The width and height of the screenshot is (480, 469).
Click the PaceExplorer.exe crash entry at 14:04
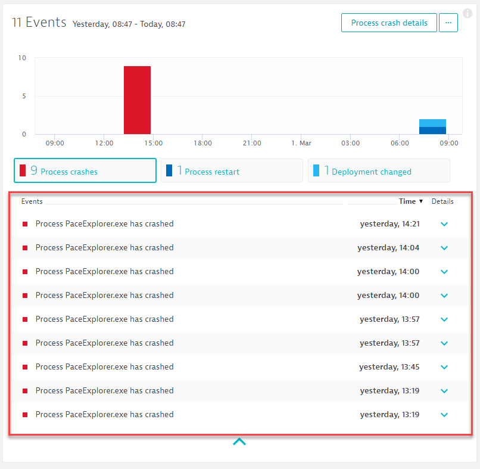click(105, 247)
